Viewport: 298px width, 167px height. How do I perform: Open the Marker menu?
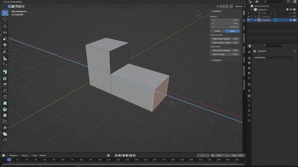[42, 155]
